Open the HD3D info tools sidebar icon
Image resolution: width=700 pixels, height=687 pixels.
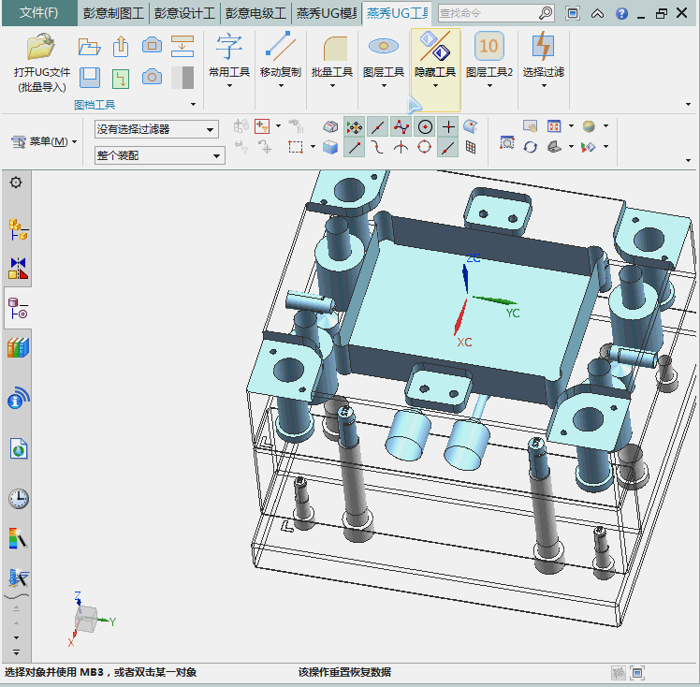[x=17, y=400]
